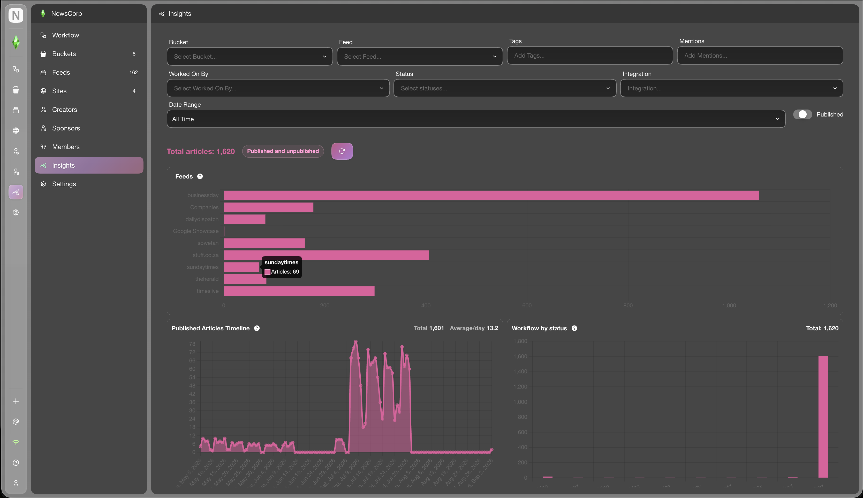Click the last data point on timeline chart
863x498 pixels.
pyautogui.click(x=491, y=449)
